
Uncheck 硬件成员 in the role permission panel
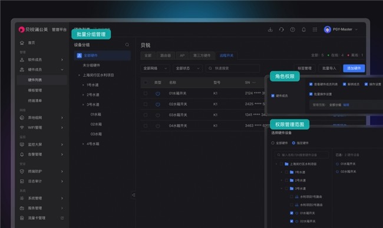(273, 96)
